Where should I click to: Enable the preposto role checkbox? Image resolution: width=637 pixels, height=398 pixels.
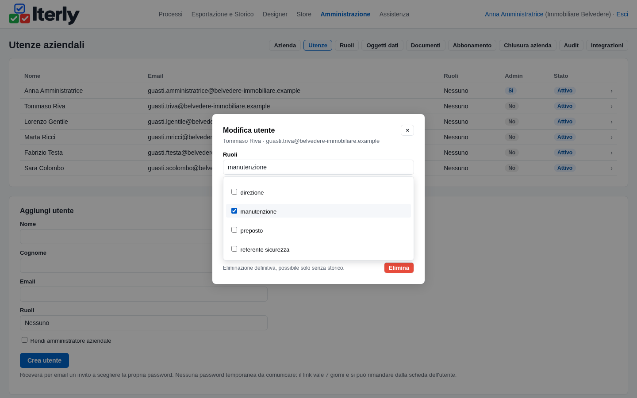[234, 230]
